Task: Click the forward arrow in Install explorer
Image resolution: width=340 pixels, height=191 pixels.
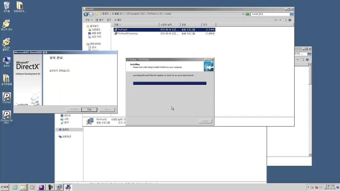Action: point(91,14)
